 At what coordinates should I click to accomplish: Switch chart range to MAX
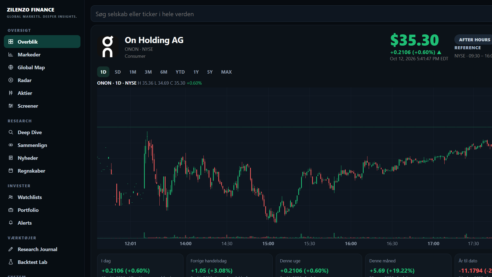point(227,72)
